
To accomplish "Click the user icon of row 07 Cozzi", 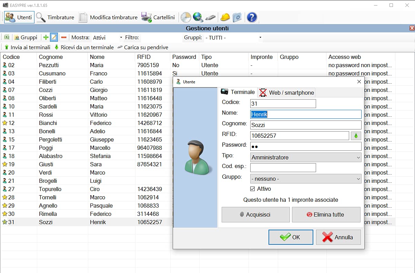I will 5,90.
